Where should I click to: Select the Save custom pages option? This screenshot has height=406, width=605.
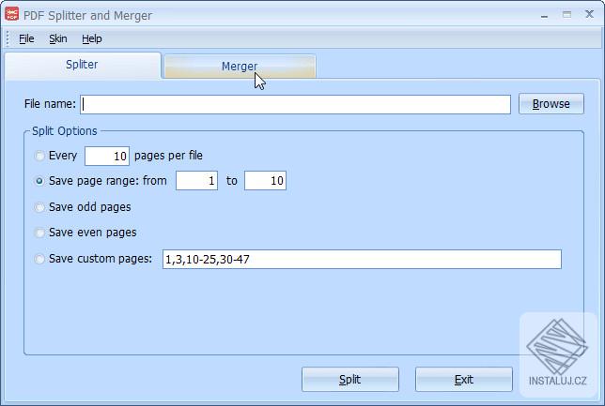(x=39, y=259)
